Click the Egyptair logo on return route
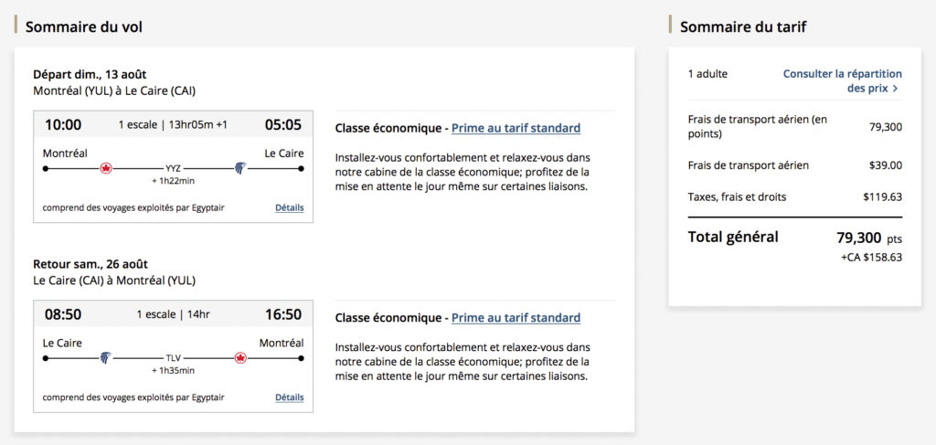The width and height of the screenshot is (936, 445). (106, 358)
